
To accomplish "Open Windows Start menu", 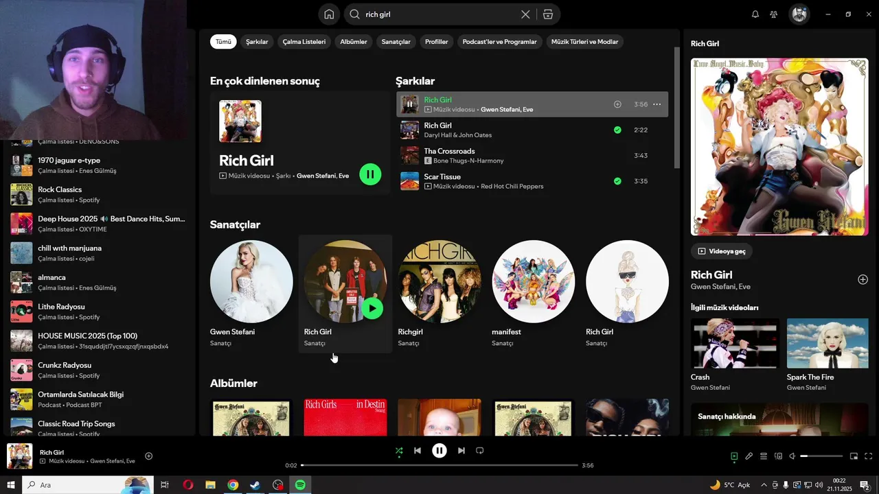I will tap(10, 485).
